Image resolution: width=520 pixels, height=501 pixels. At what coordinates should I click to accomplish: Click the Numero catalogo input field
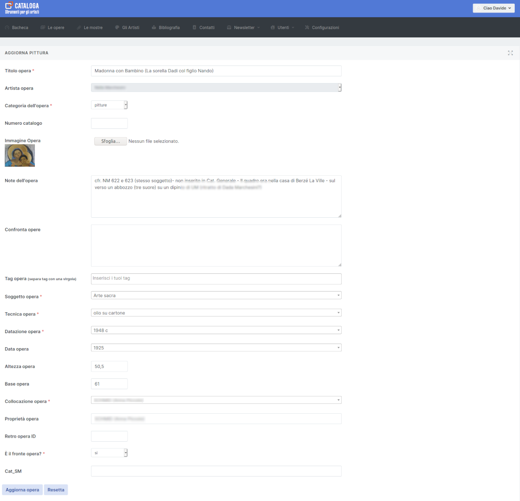point(109,123)
